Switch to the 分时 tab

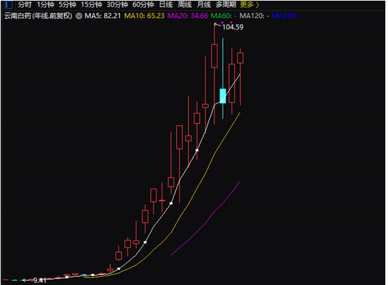(x=25, y=5)
